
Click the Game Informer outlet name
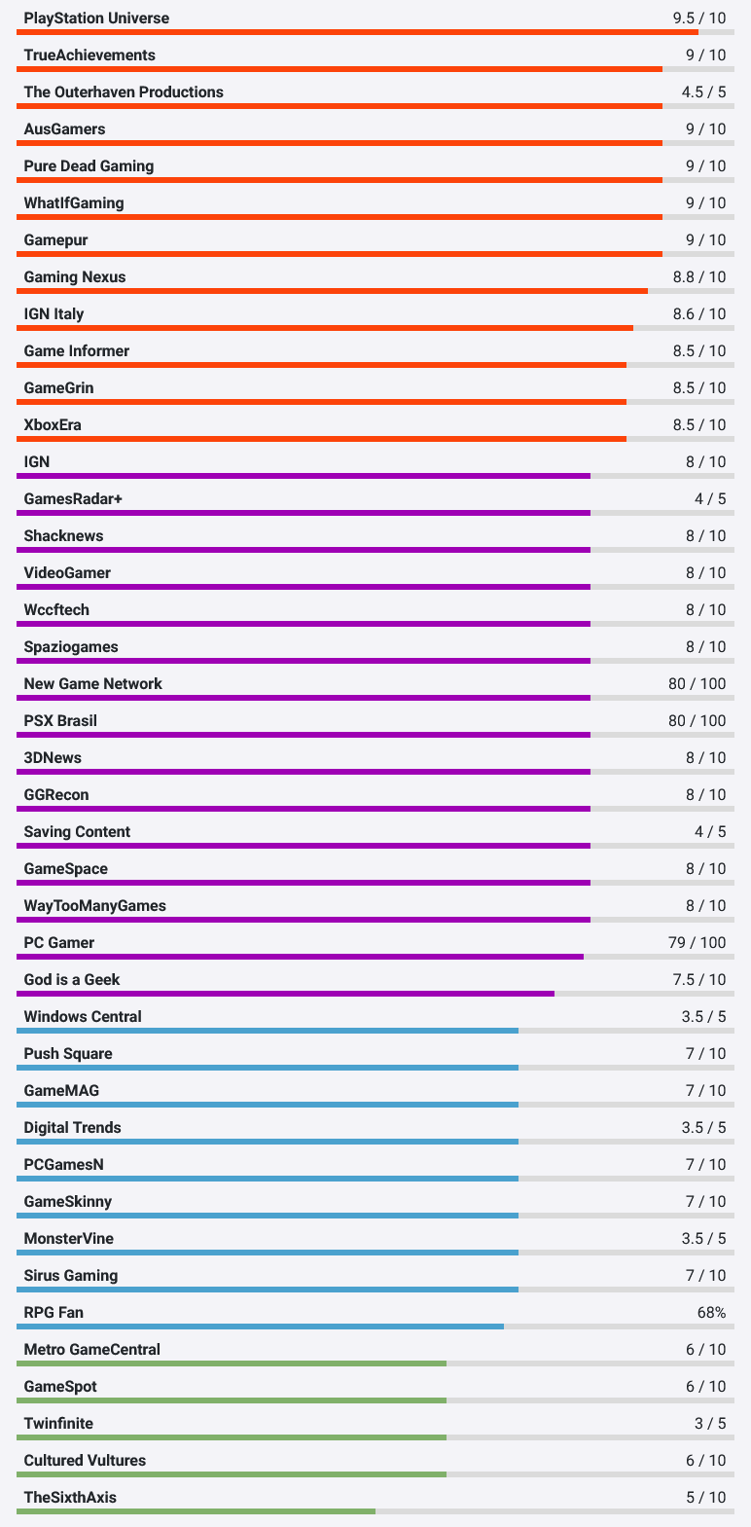pos(76,351)
